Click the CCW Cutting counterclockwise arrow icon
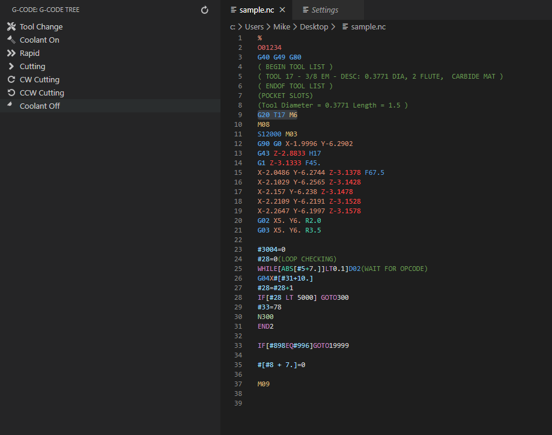552x435 pixels. point(11,93)
